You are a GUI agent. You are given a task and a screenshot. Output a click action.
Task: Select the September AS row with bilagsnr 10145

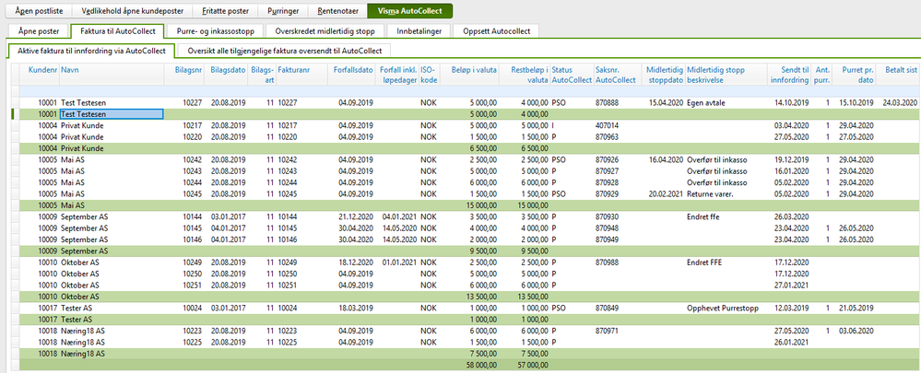point(470,228)
